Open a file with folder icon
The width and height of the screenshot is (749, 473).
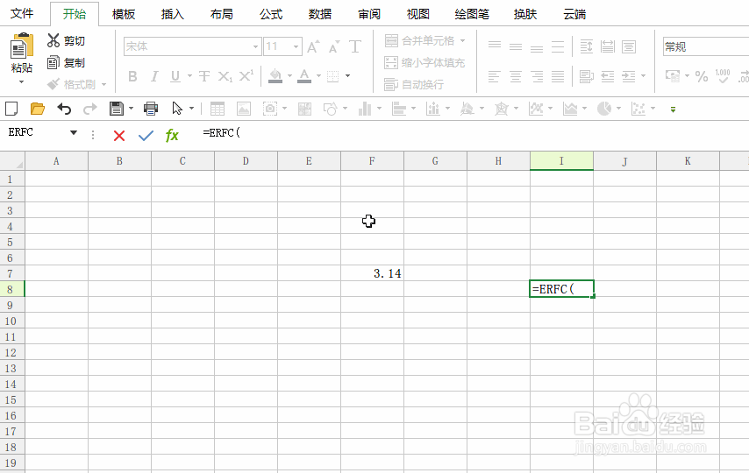[37, 109]
